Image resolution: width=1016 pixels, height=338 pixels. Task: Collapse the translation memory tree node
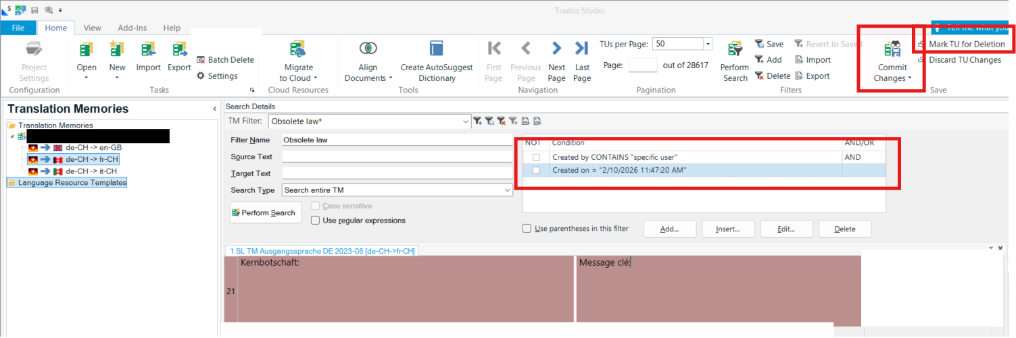[11, 136]
